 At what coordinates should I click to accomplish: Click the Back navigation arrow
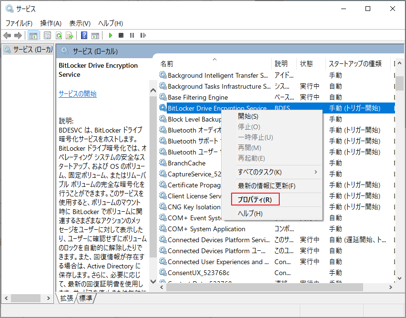click(x=7, y=35)
